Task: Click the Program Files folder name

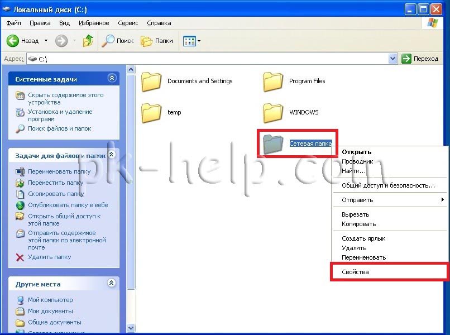Action: 307,81
